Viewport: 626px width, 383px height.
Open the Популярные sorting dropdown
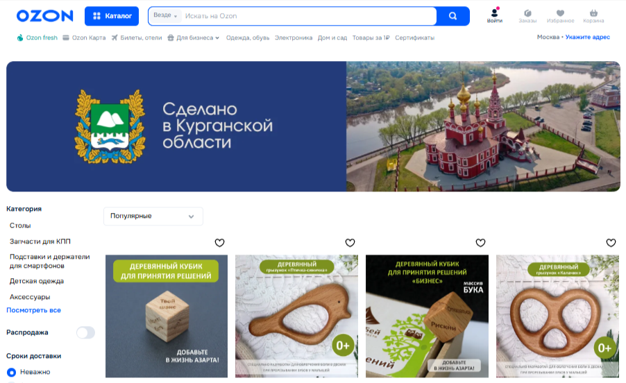click(153, 216)
